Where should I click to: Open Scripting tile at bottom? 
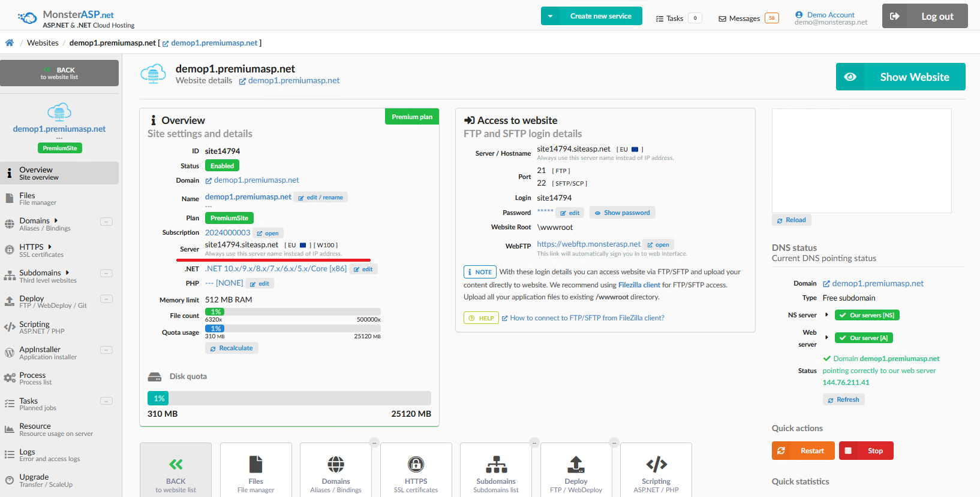[x=656, y=470]
